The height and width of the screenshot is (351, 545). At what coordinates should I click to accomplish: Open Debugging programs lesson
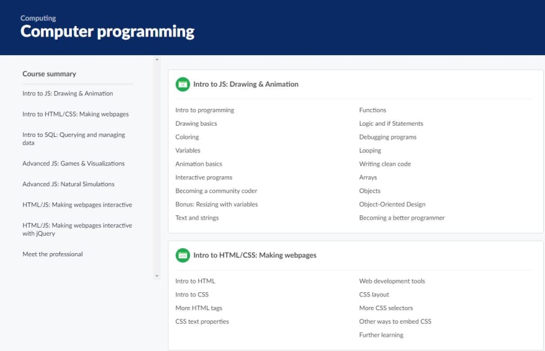[x=388, y=137]
